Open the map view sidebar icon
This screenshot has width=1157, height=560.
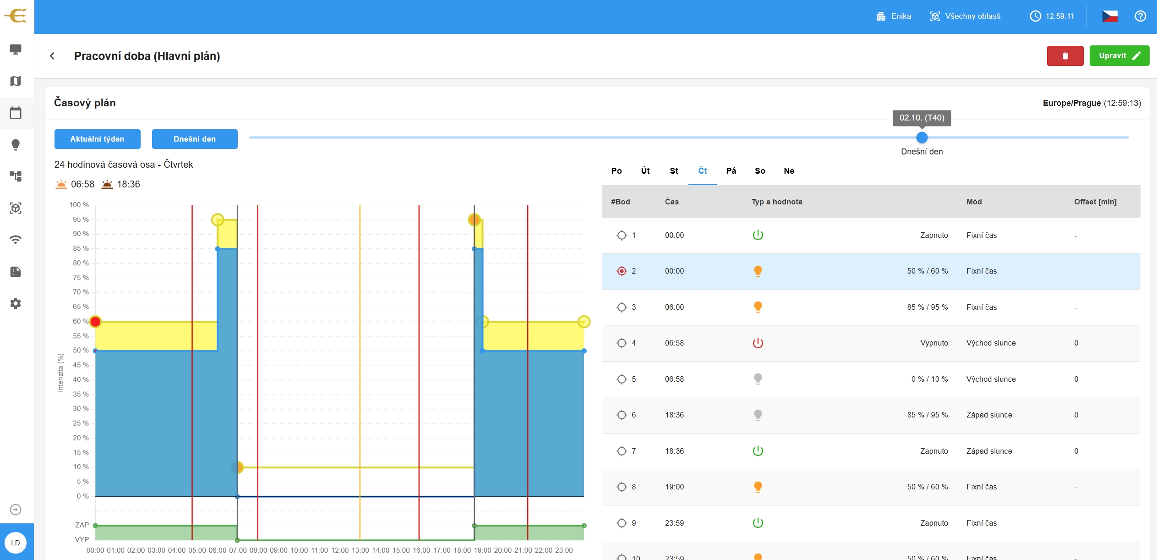(x=16, y=81)
